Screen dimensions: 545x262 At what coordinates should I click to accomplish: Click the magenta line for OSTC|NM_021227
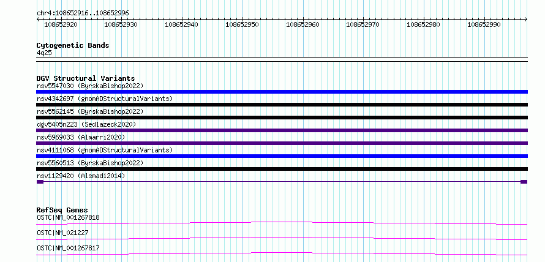[282, 238]
